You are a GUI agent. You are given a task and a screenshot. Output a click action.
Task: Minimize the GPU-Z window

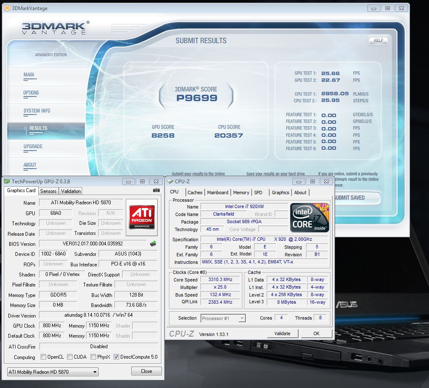129,182
